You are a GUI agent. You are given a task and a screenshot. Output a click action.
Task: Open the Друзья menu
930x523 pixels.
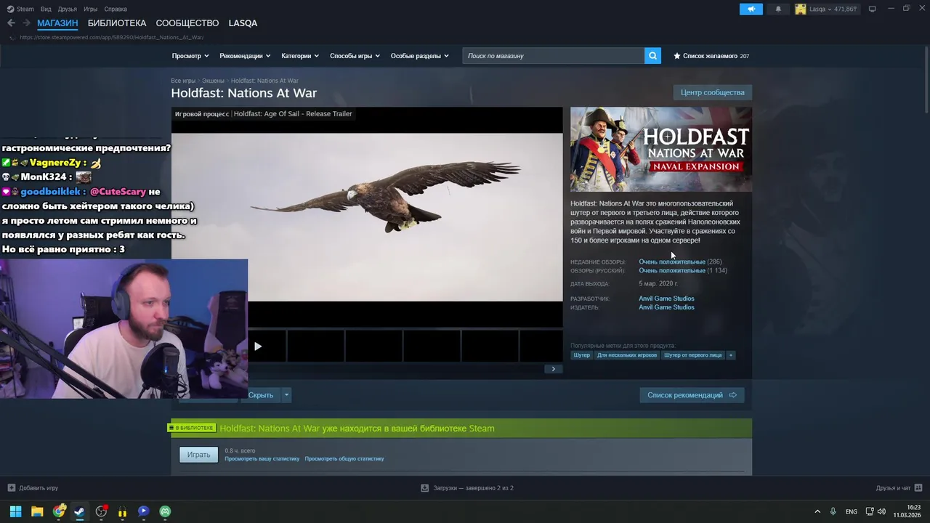pos(68,9)
